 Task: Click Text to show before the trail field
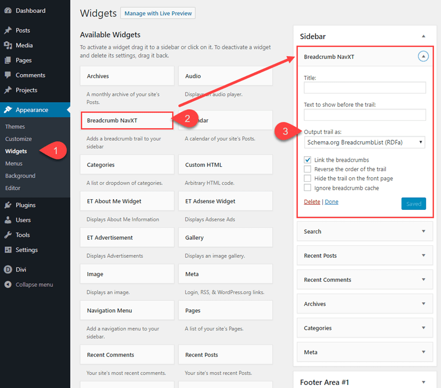coord(365,115)
